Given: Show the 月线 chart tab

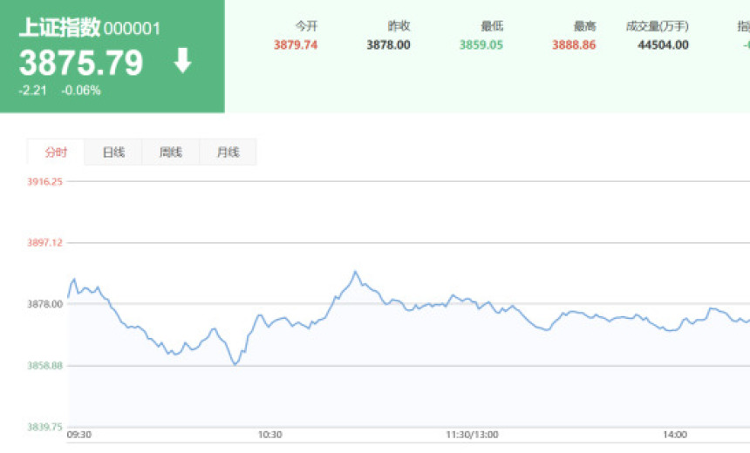Looking at the screenshot, I should (x=228, y=152).
